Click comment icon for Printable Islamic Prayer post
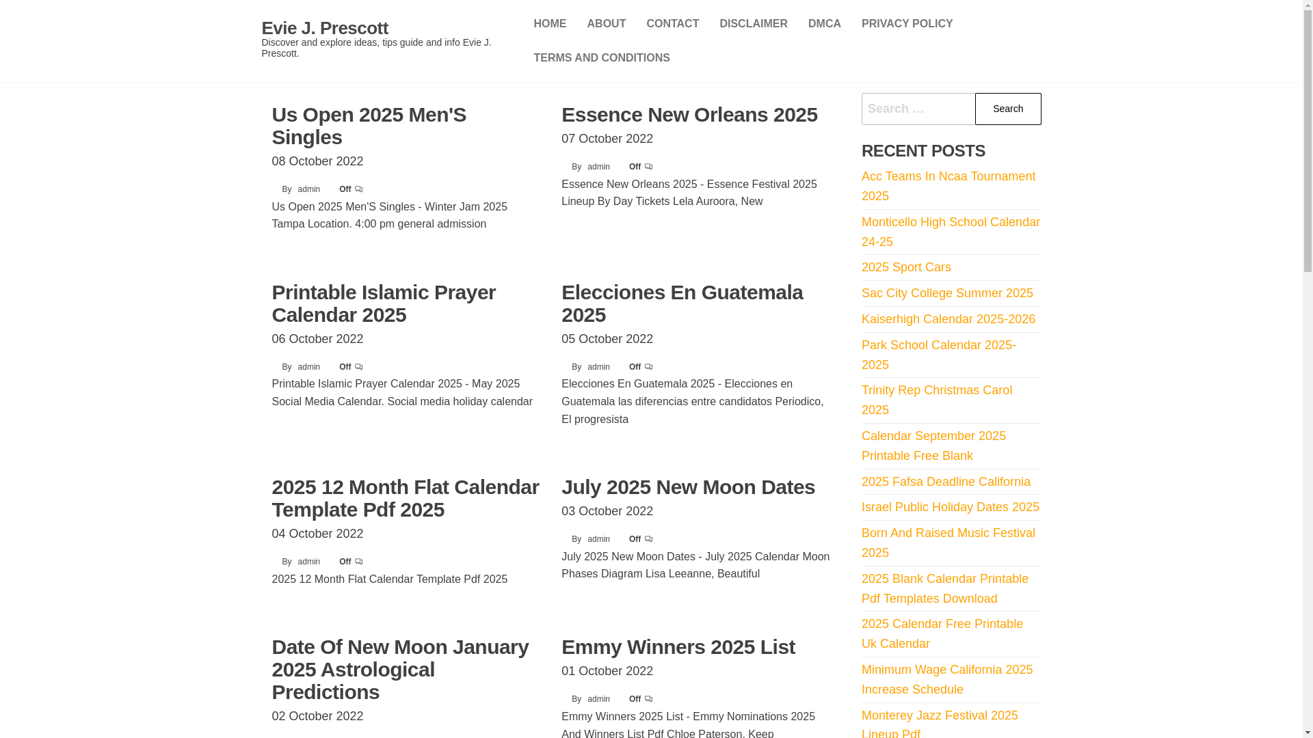Viewport: 1313px width, 738px height. (359, 367)
